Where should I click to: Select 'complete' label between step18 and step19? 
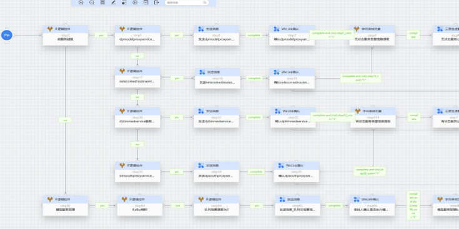254,78
